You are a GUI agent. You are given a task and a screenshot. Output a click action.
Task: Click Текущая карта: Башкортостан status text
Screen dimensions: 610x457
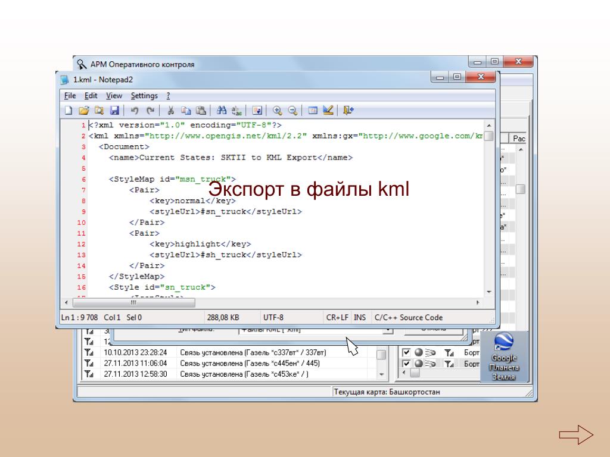387,392
